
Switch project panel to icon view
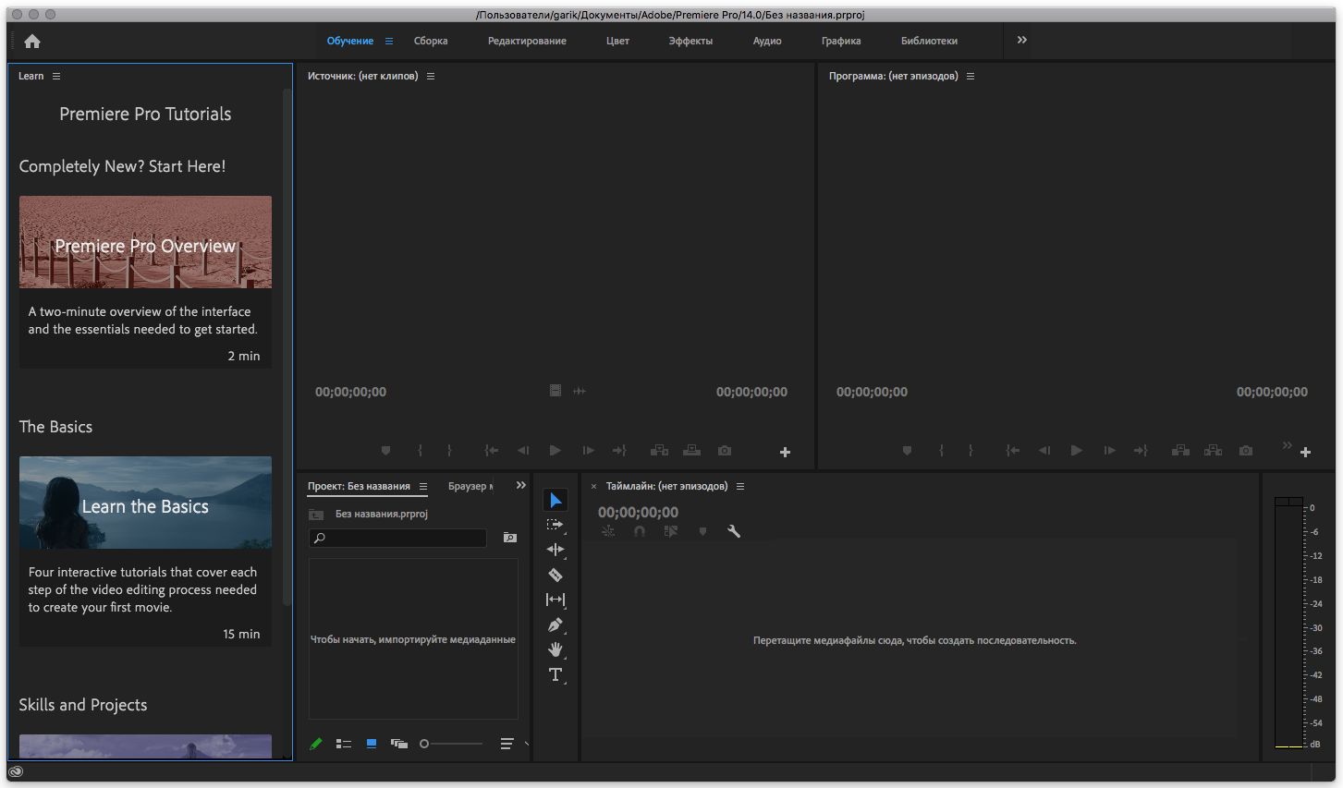click(372, 744)
